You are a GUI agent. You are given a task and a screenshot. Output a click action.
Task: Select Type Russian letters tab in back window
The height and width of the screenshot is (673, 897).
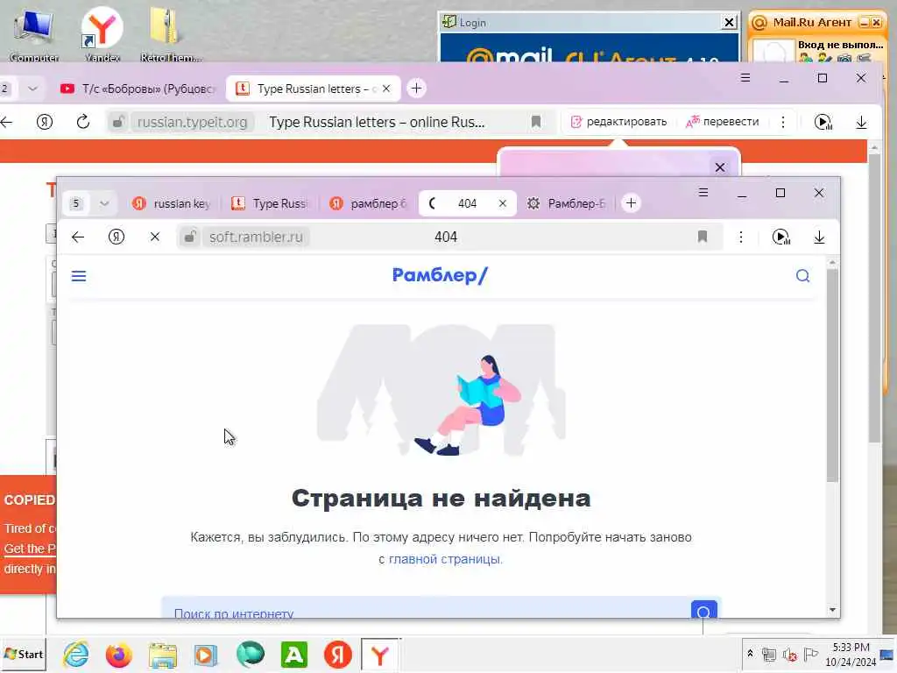coord(313,89)
